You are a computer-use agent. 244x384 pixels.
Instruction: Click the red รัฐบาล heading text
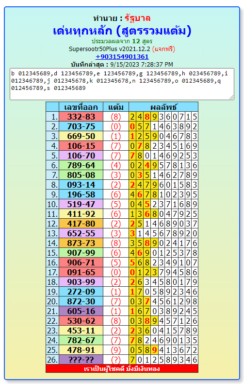(137, 18)
